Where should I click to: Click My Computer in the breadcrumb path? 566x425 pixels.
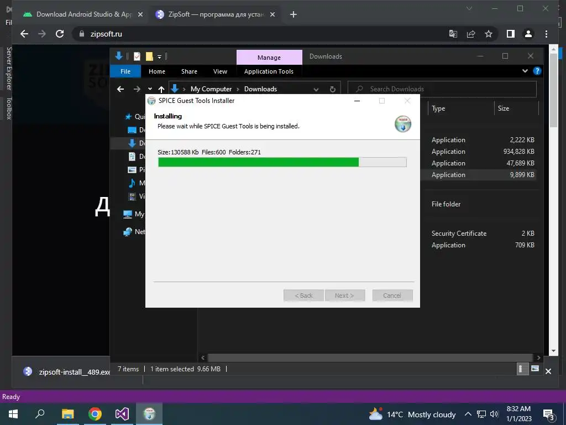click(211, 89)
